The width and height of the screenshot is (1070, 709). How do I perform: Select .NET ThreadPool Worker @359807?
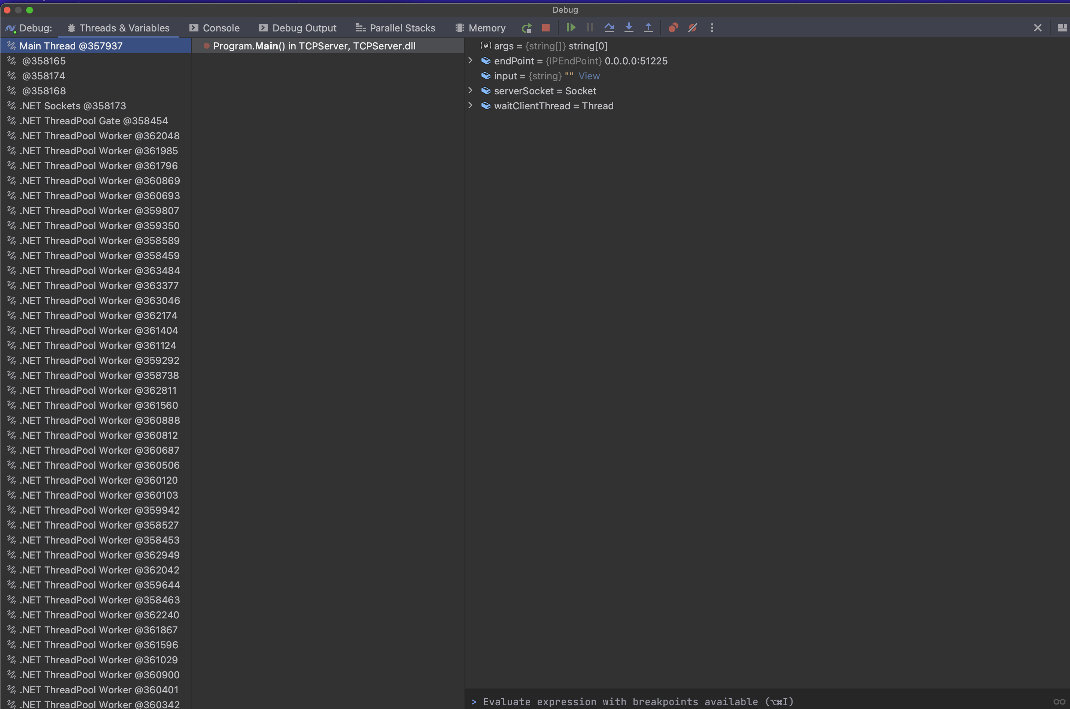click(x=95, y=210)
